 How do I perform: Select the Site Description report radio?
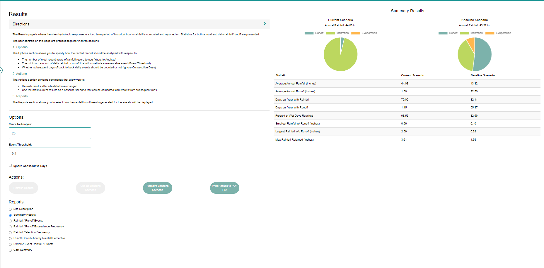[x=10, y=209]
